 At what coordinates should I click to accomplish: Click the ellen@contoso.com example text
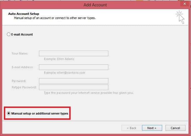tap(64, 73)
